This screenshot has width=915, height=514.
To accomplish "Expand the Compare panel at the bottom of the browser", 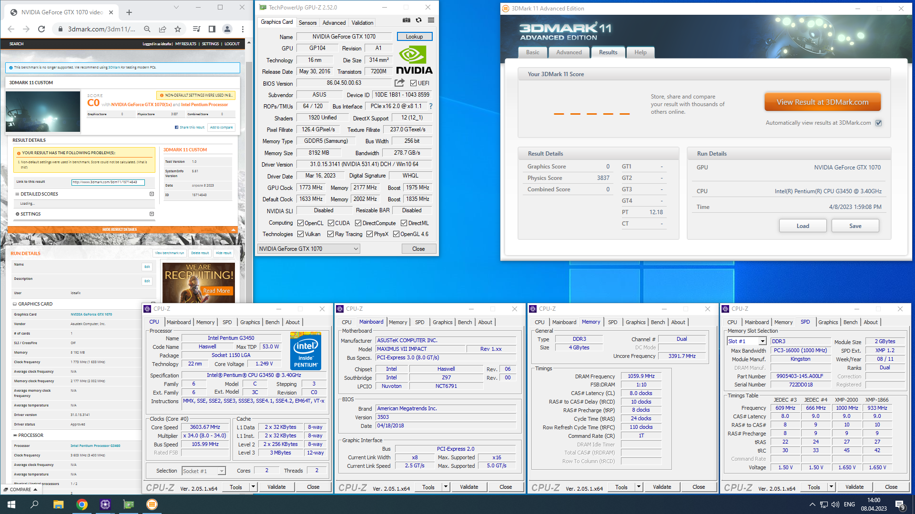I will [x=20, y=489].
